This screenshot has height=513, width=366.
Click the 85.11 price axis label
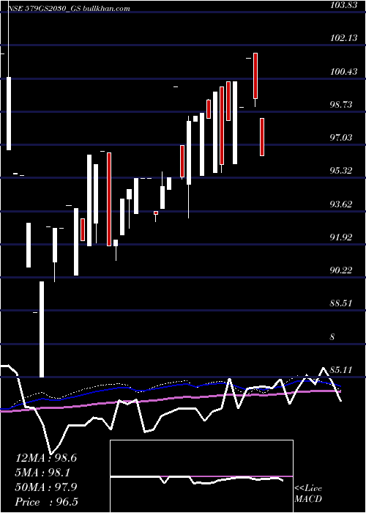341,370
